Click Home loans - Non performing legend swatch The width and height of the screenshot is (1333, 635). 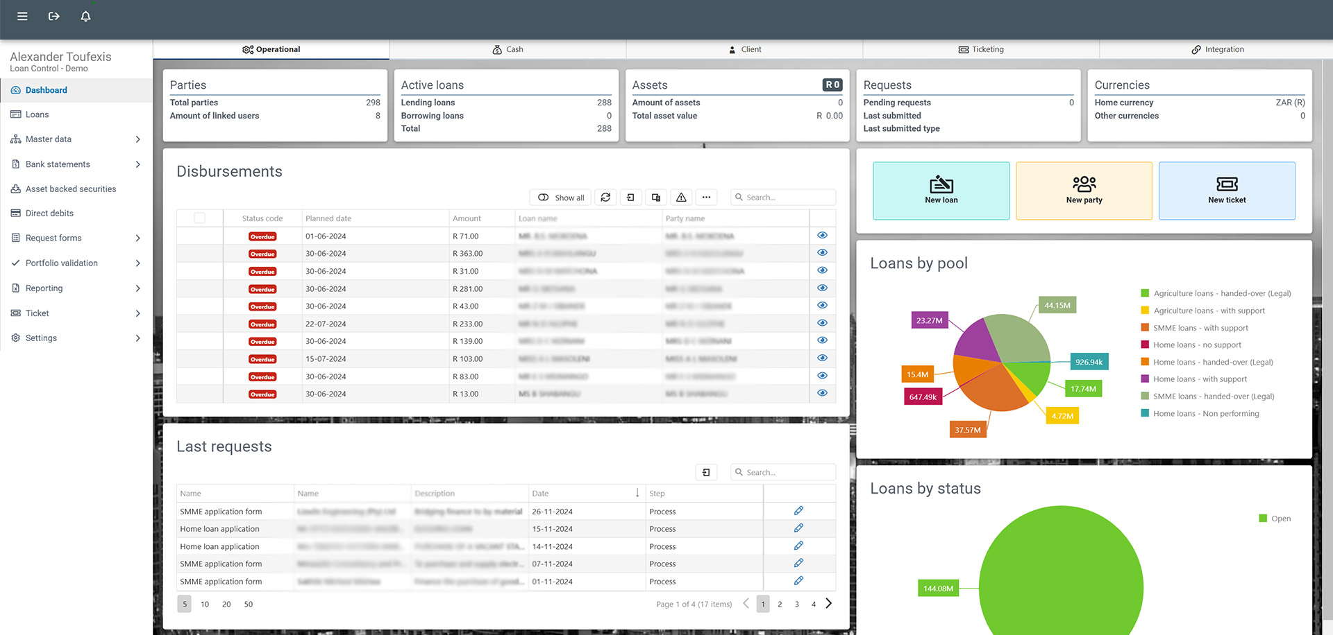(1145, 413)
